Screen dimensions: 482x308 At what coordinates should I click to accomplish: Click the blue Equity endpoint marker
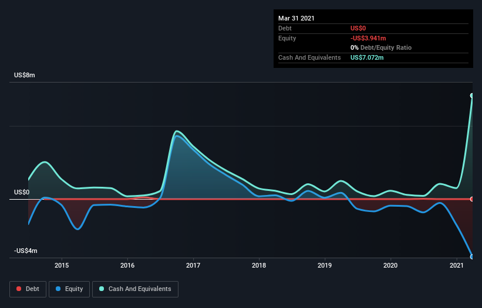pyautogui.click(x=472, y=257)
